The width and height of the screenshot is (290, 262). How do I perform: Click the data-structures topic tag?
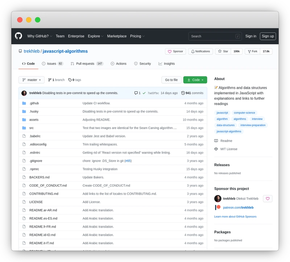click(225, 125)
